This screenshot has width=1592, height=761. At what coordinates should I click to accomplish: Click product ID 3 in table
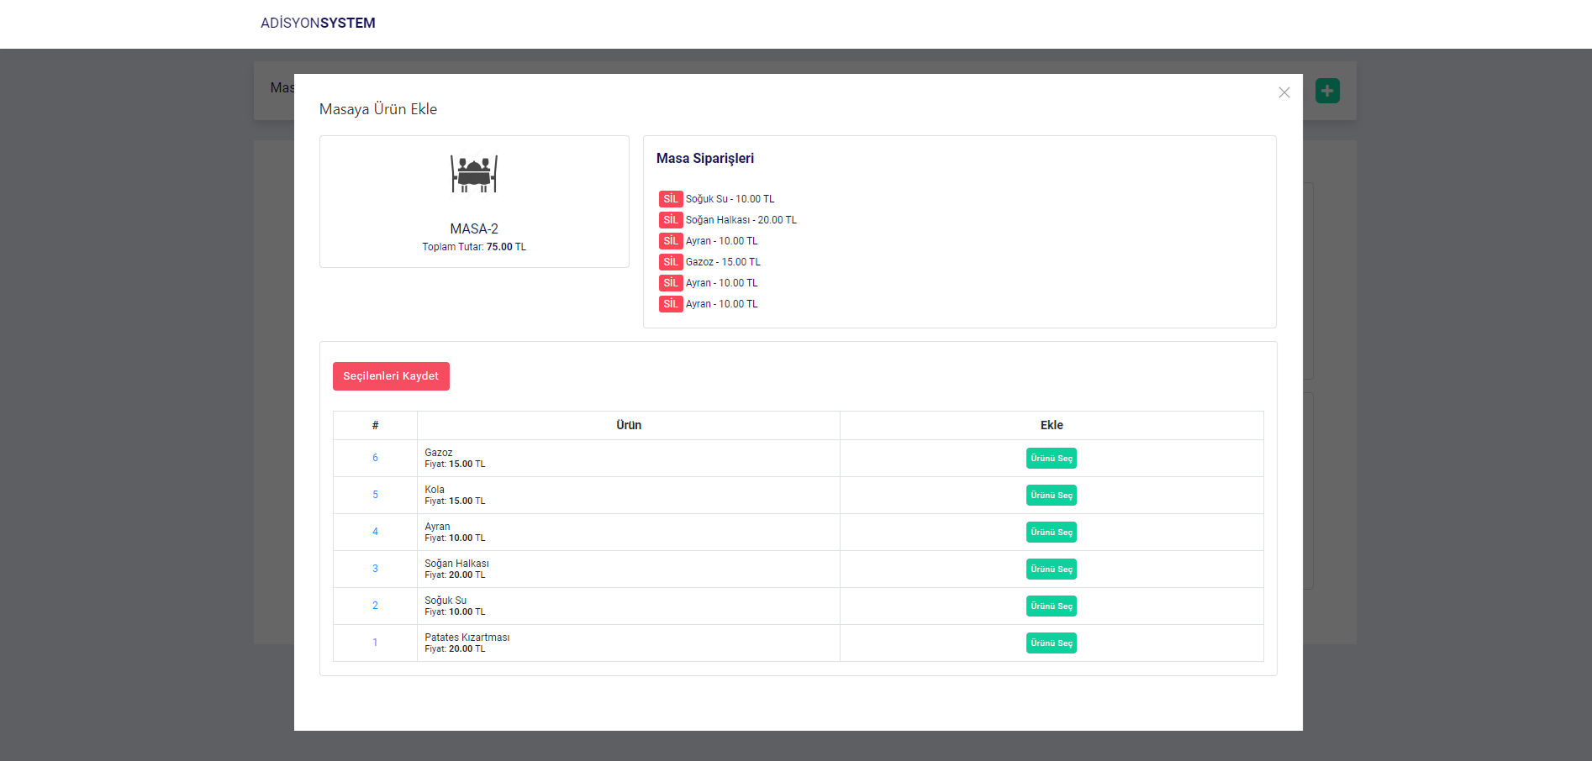(x=375, y=569)
